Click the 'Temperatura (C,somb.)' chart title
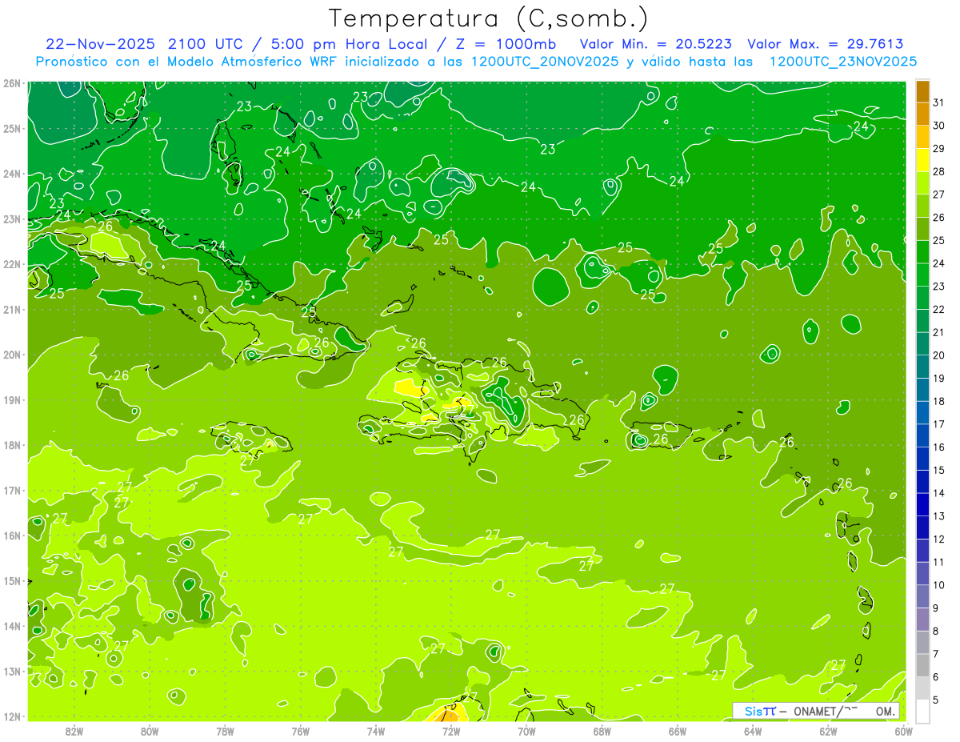 click(489, 18)
